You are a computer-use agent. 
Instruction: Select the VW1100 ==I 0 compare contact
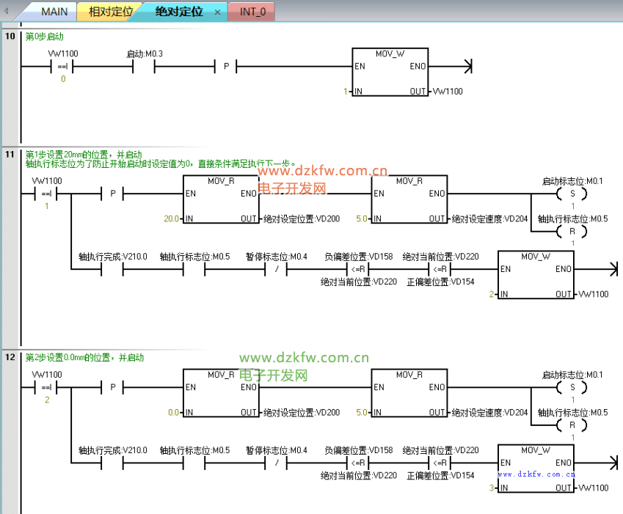62,67
